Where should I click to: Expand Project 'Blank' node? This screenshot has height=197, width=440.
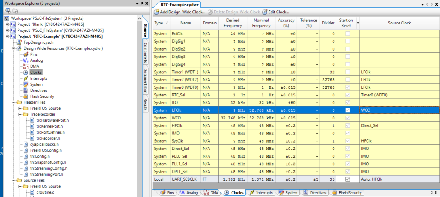click(x=7, y=24)
